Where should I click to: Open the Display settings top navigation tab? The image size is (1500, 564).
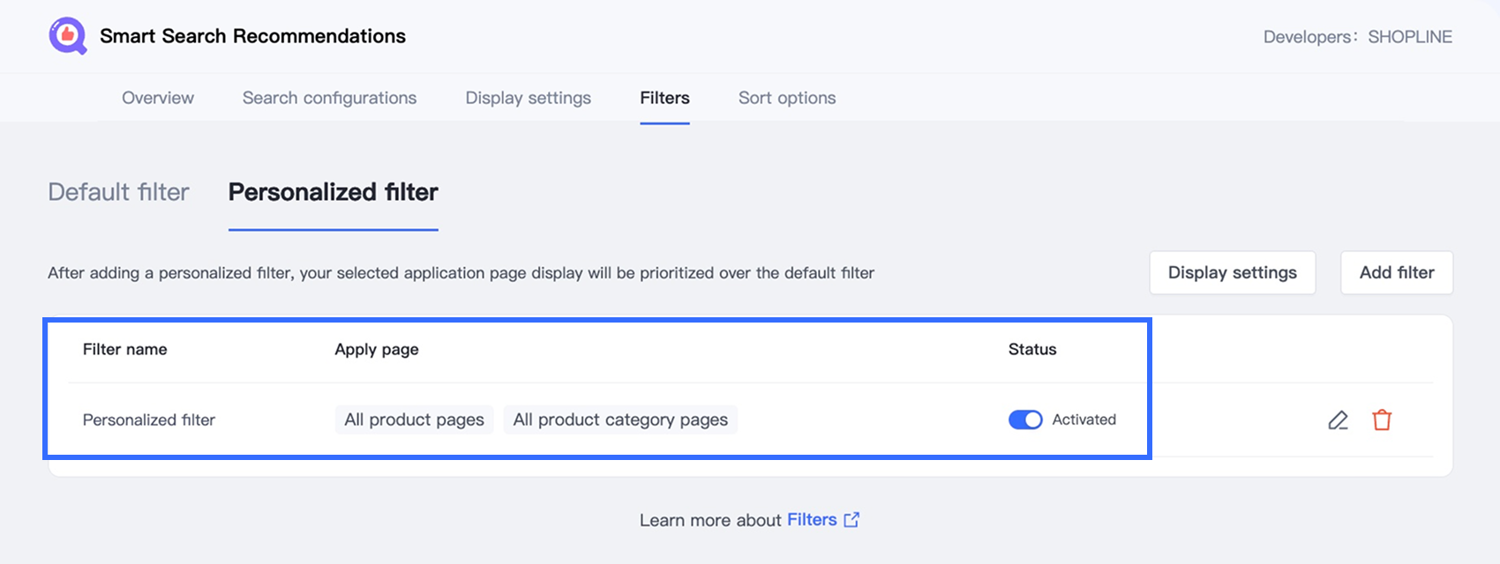(529, 98)
